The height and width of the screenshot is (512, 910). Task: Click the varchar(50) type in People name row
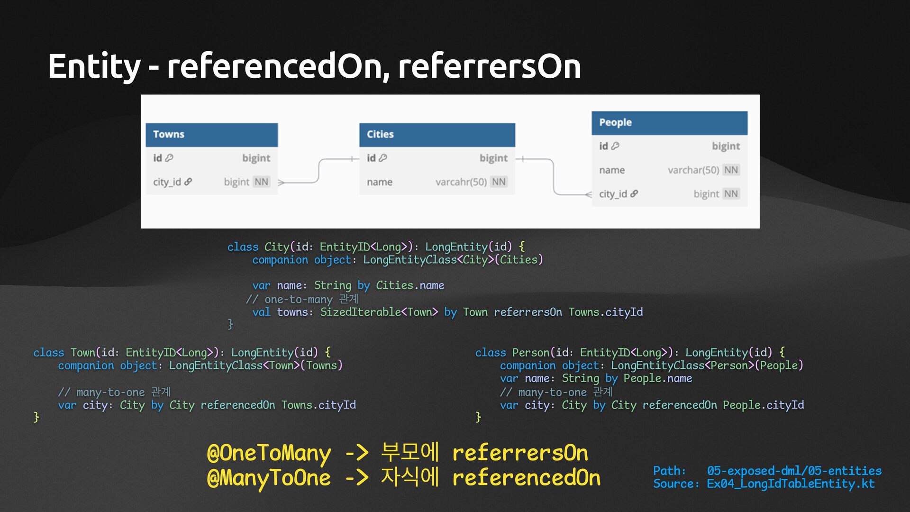(693, 170)
